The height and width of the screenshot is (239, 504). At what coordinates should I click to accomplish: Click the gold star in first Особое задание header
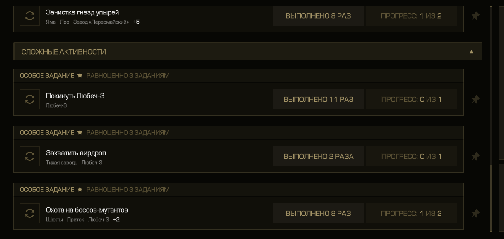point(80,76)
